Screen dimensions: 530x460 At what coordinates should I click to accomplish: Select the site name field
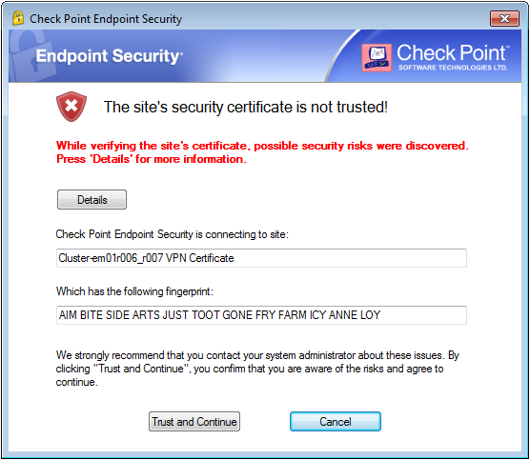[261, 258]
